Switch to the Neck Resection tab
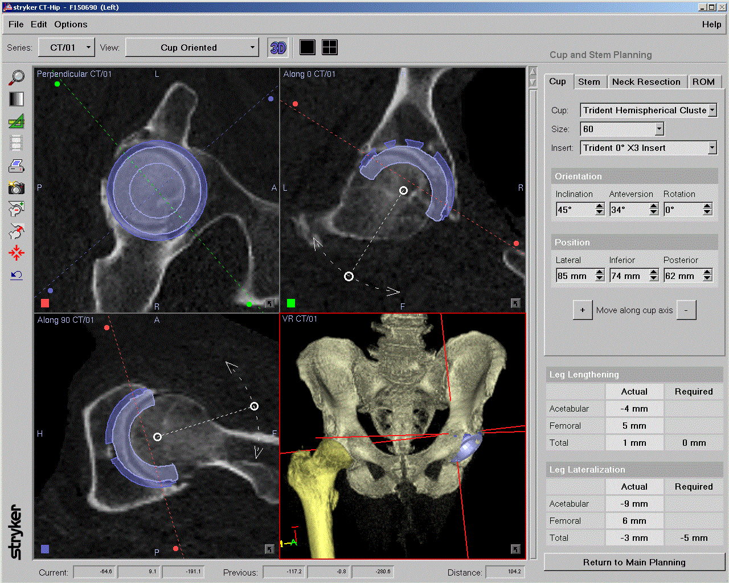Screen dimensions: 729x583 (646, 82)
